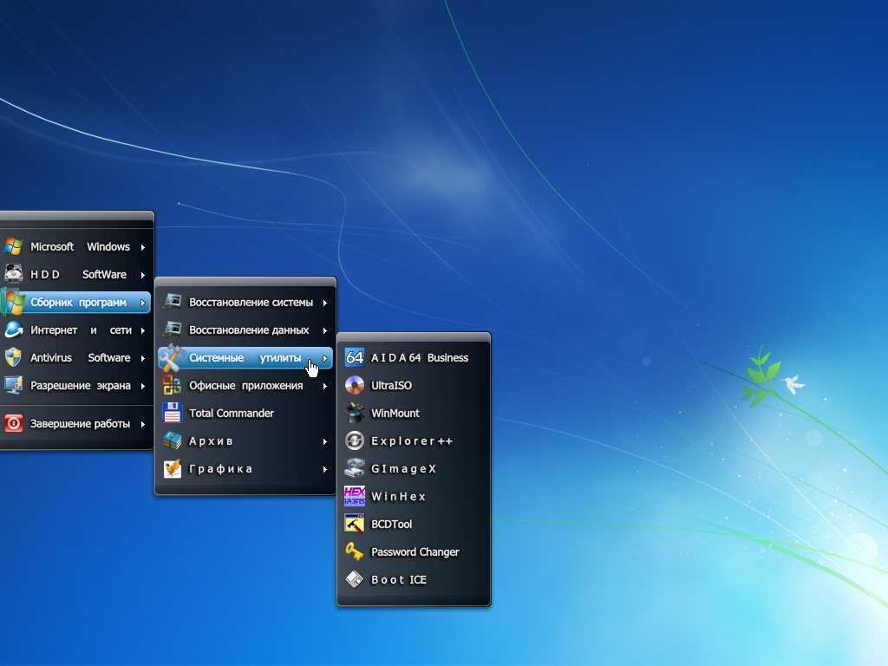The width and height of the screenshot is (888, 666).
Task: Click the Интернет и сети label
Action: (81, 330)
